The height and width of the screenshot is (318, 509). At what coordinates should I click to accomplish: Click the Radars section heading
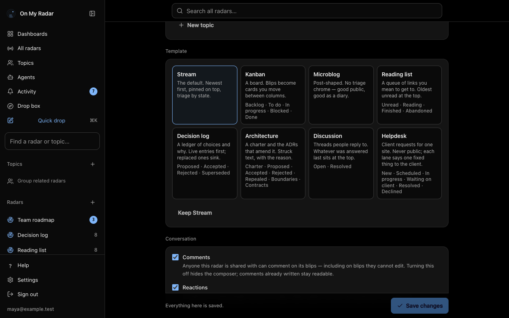tap(15, 202)
